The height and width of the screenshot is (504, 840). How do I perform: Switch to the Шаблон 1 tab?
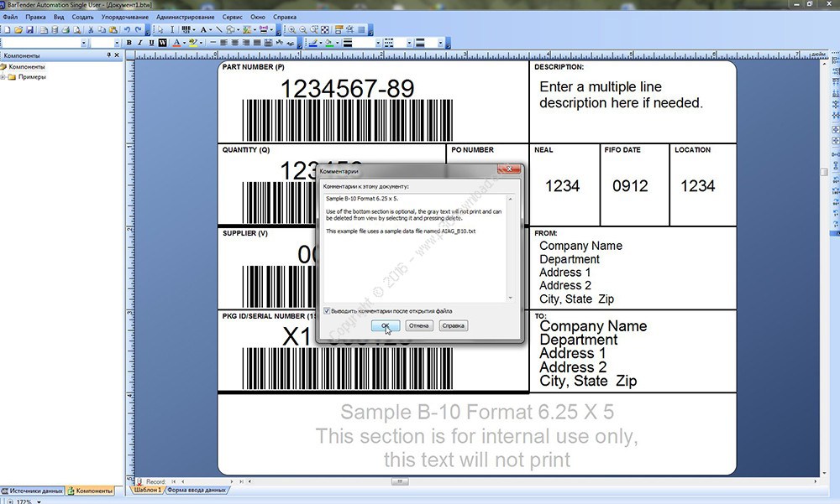(147, 490)
